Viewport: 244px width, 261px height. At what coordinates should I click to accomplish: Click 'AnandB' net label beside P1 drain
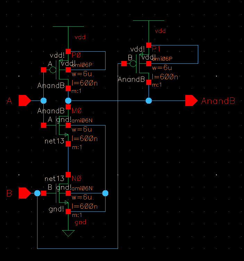click(131, 79)
